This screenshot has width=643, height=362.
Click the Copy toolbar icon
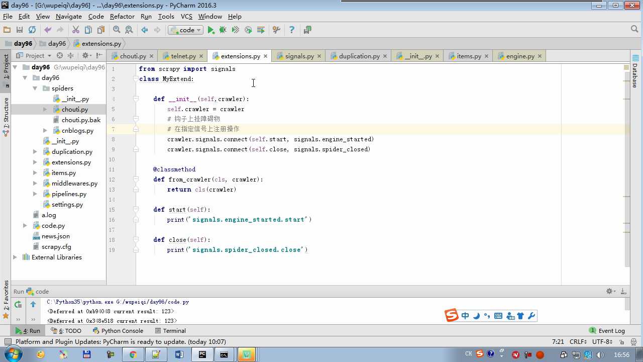point(88,30)
